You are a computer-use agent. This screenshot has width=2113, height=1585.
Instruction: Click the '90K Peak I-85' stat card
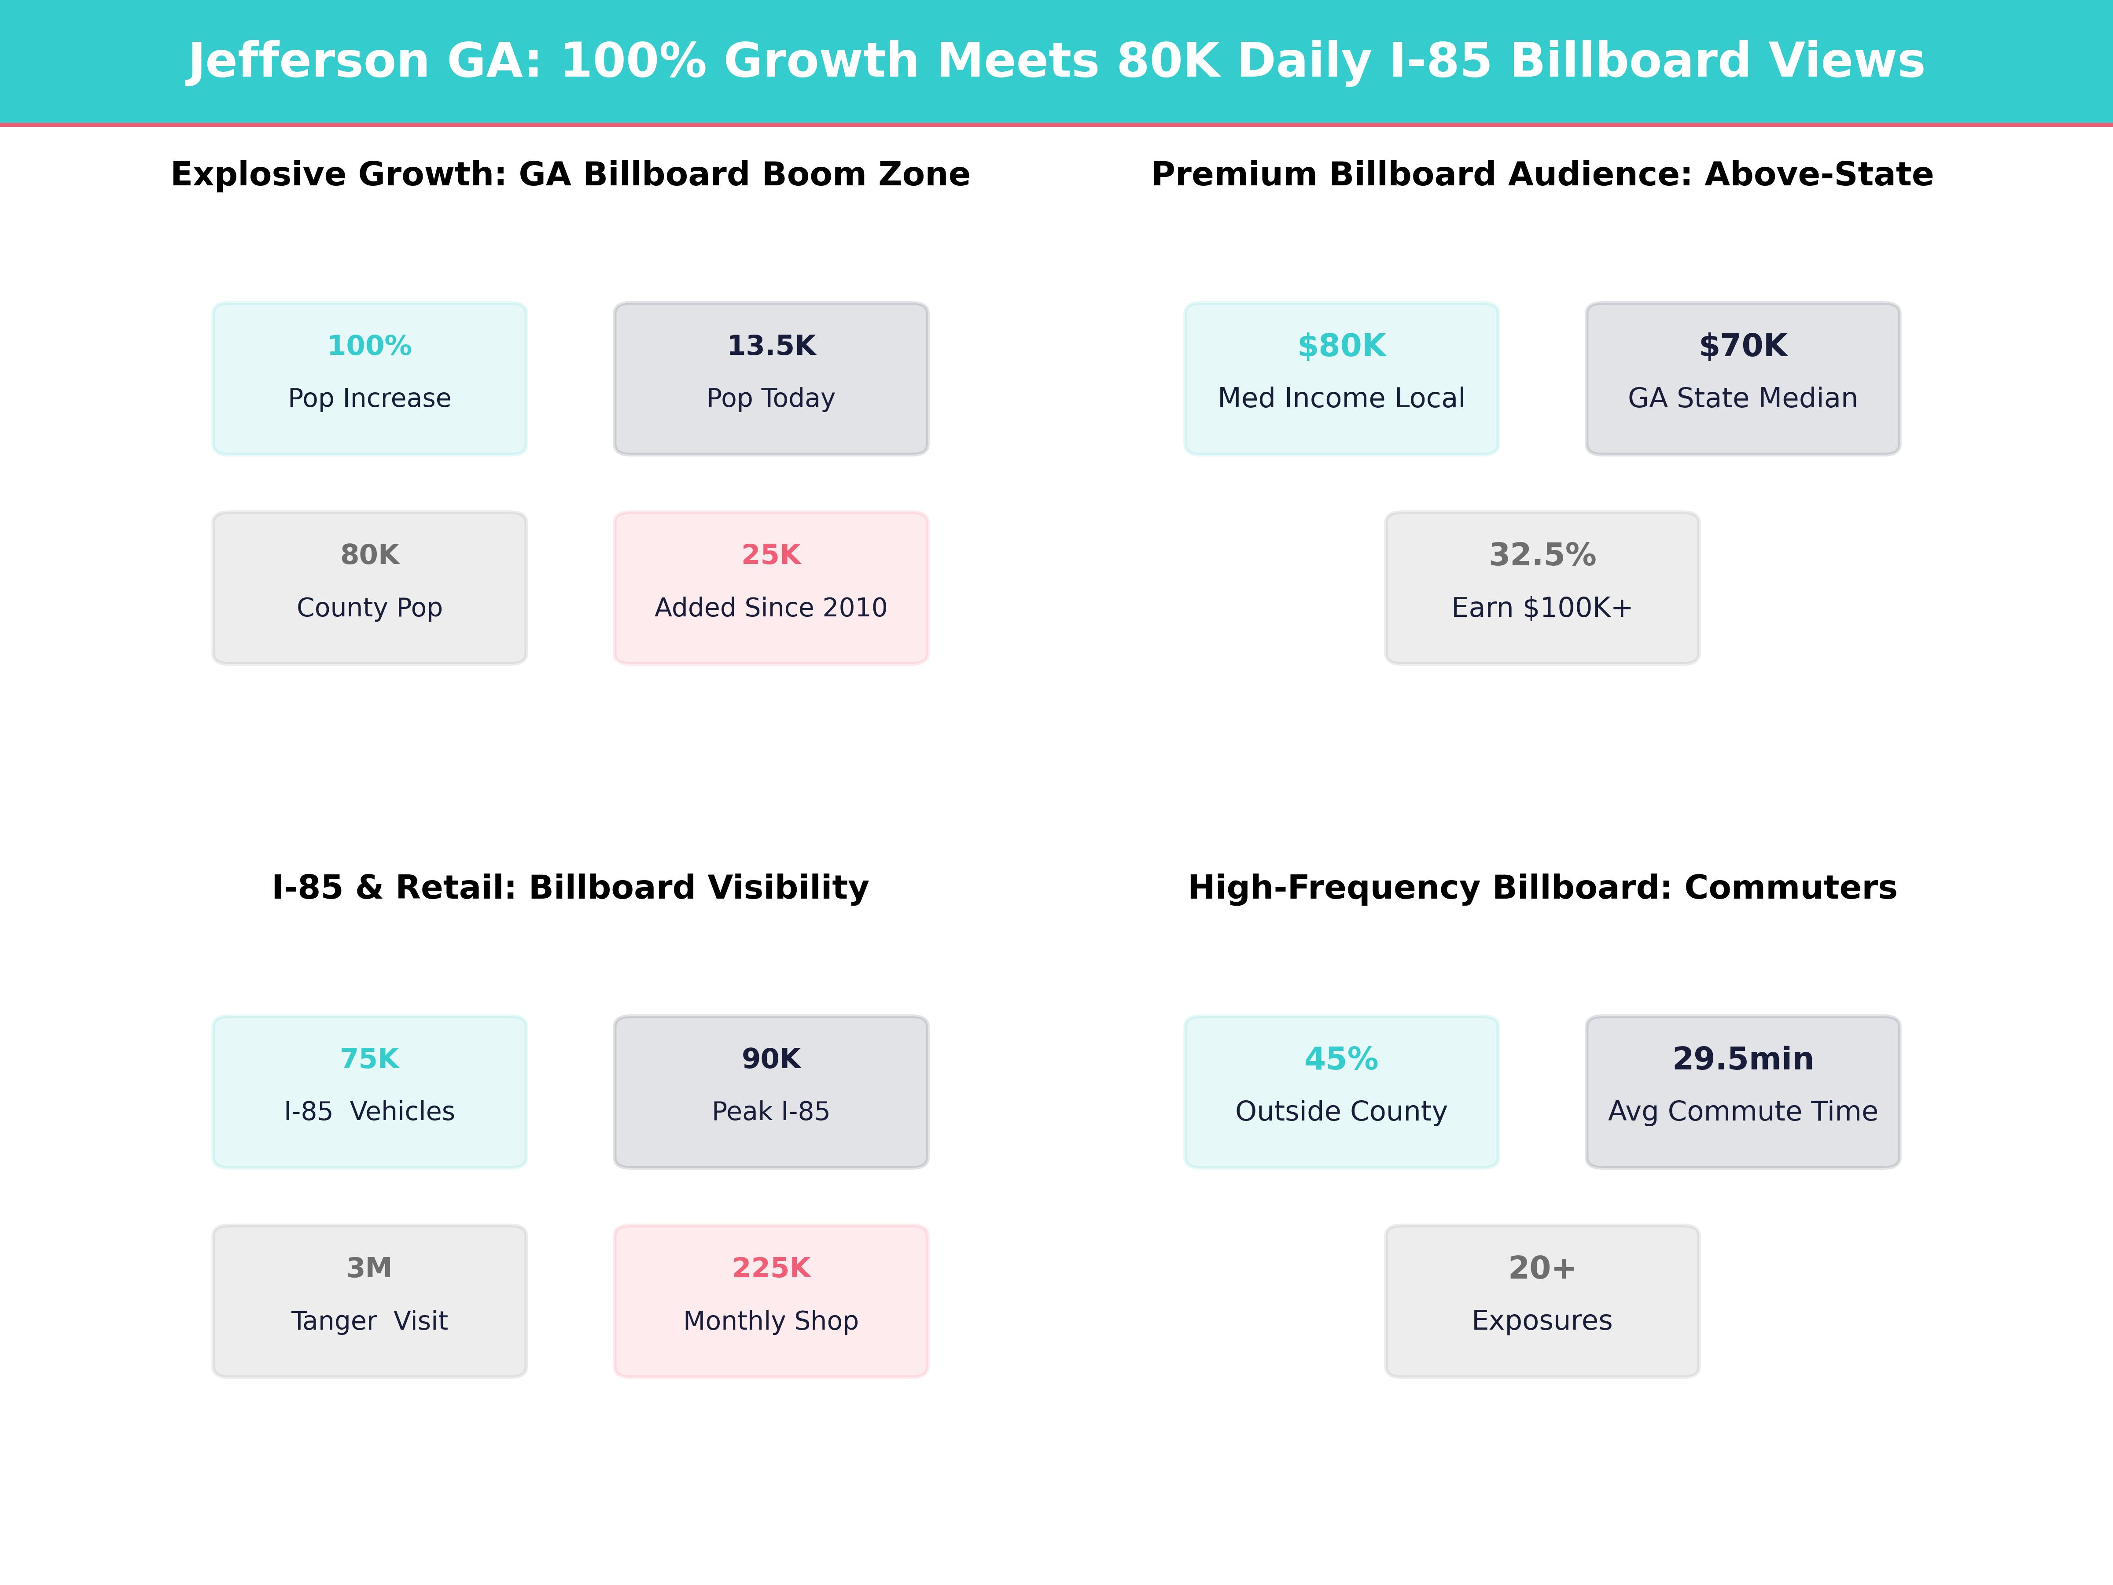[770, 1091]
